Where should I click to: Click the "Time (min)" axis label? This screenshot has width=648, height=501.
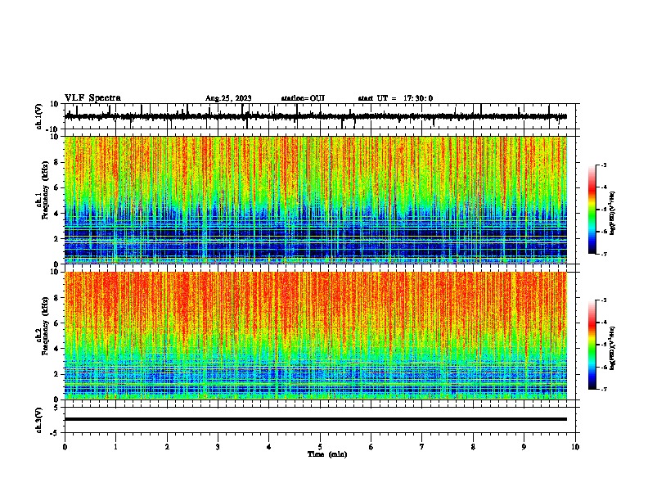pos(327,454)
